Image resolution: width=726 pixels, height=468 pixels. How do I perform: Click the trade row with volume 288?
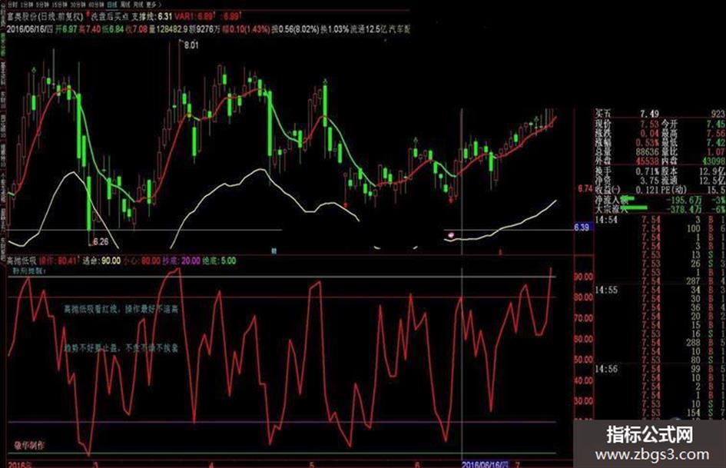tap(660, 343)
